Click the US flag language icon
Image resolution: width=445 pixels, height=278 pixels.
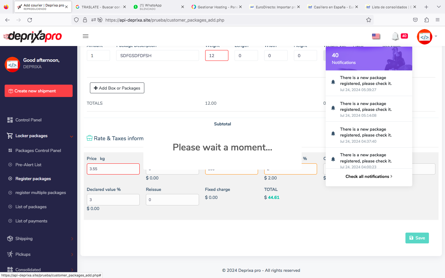[376, 36]
